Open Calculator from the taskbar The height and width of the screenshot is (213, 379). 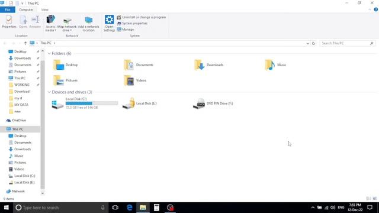[156, 208]
